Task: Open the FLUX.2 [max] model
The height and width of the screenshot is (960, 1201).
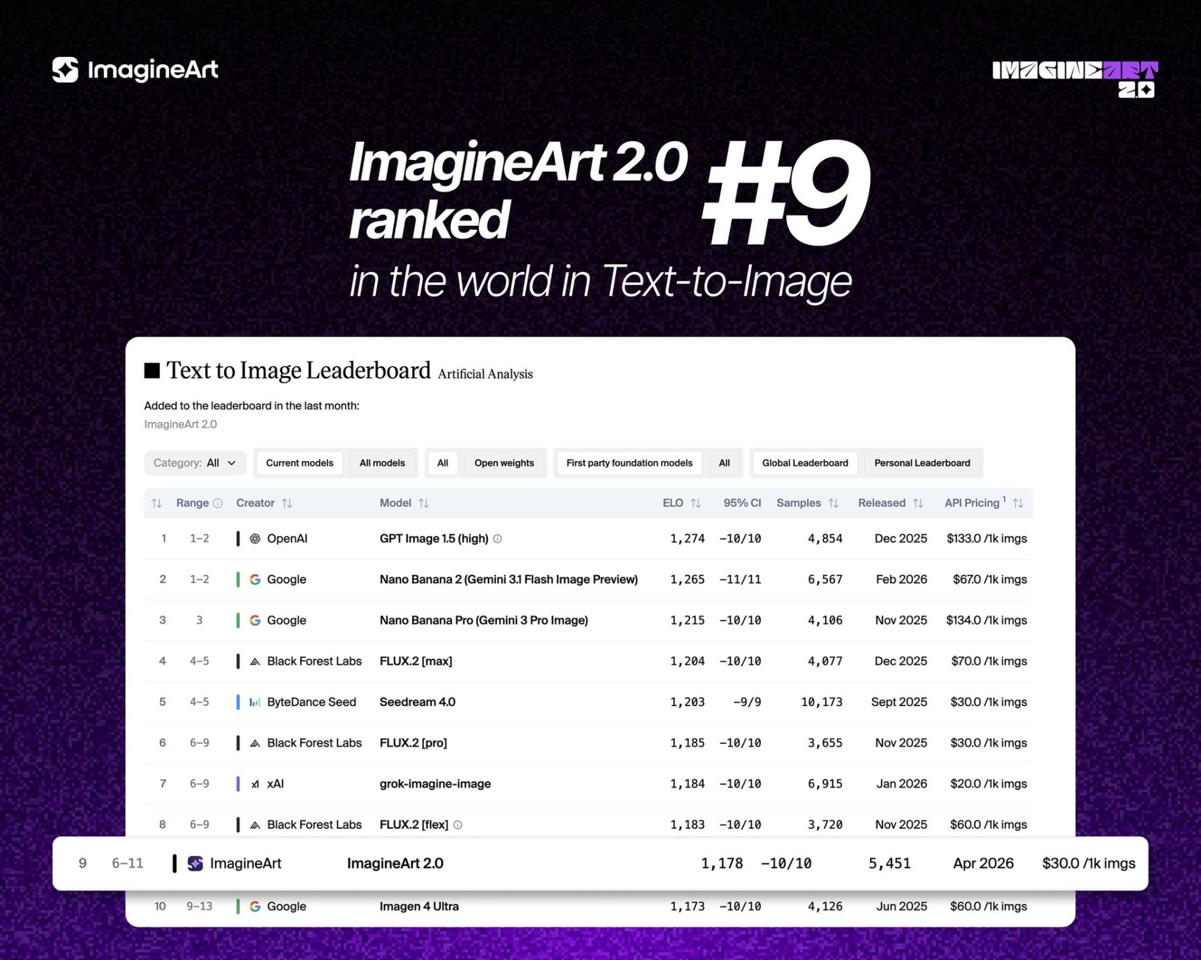Action: coord(415,661)
